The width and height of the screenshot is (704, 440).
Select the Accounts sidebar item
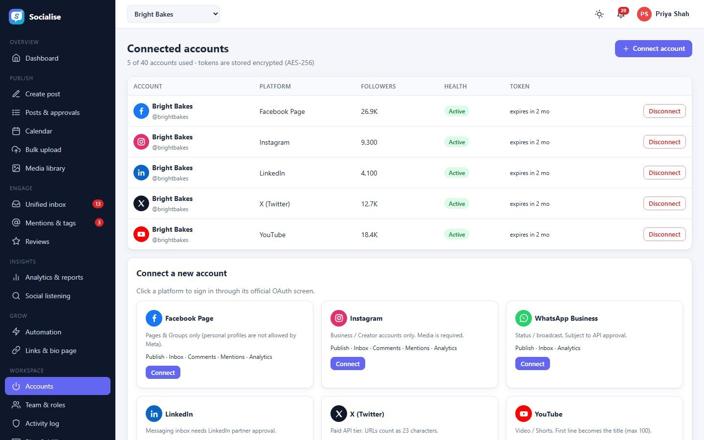[58, 386]
